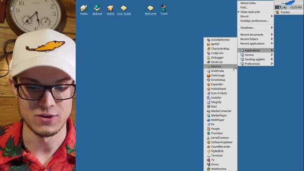Expand the Recent folders submenu arrow
This screenshot has height=171, width=304.
[x=272, y=39]
